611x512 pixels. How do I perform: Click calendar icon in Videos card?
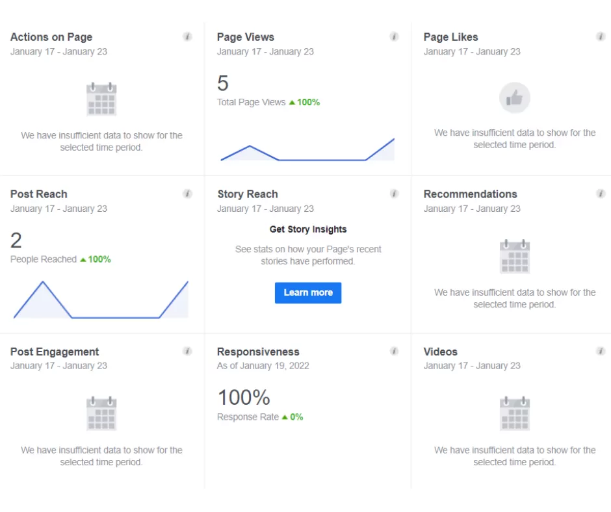point(514,413)
